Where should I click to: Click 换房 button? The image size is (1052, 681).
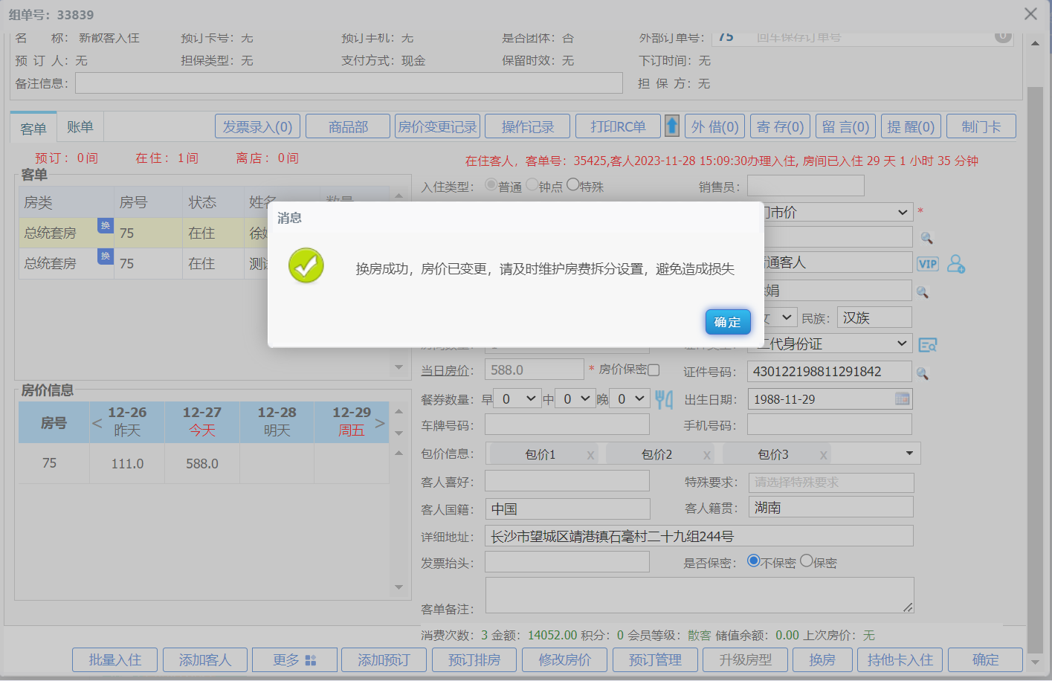tap(822, 660)
